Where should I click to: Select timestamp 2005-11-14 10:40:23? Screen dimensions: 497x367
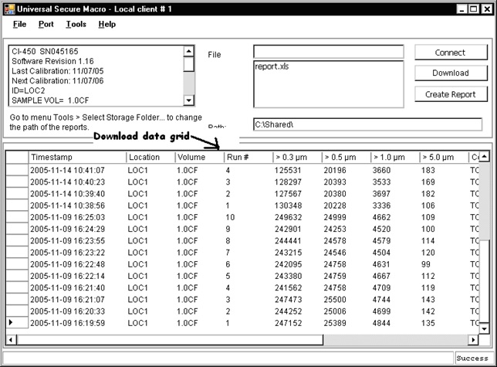[67, 182]
